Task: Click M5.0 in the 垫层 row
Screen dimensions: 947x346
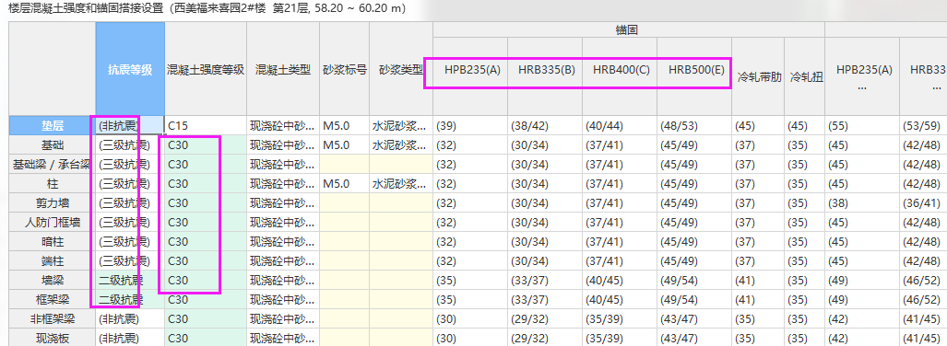Action: click(345, 126)
